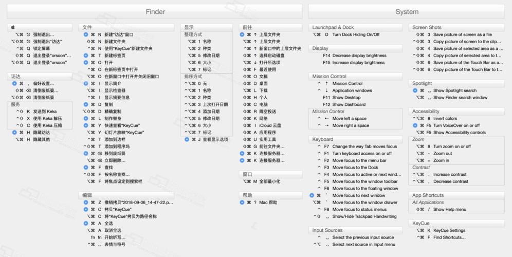Viewport: 512px width, 257px height.
Task: Click the blue dot next to Mac 帮助
Action: 242,203
